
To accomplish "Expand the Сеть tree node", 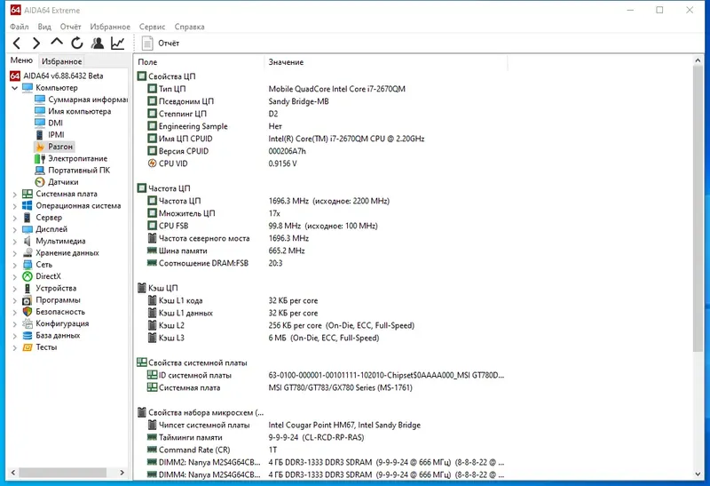I will 14,265.
